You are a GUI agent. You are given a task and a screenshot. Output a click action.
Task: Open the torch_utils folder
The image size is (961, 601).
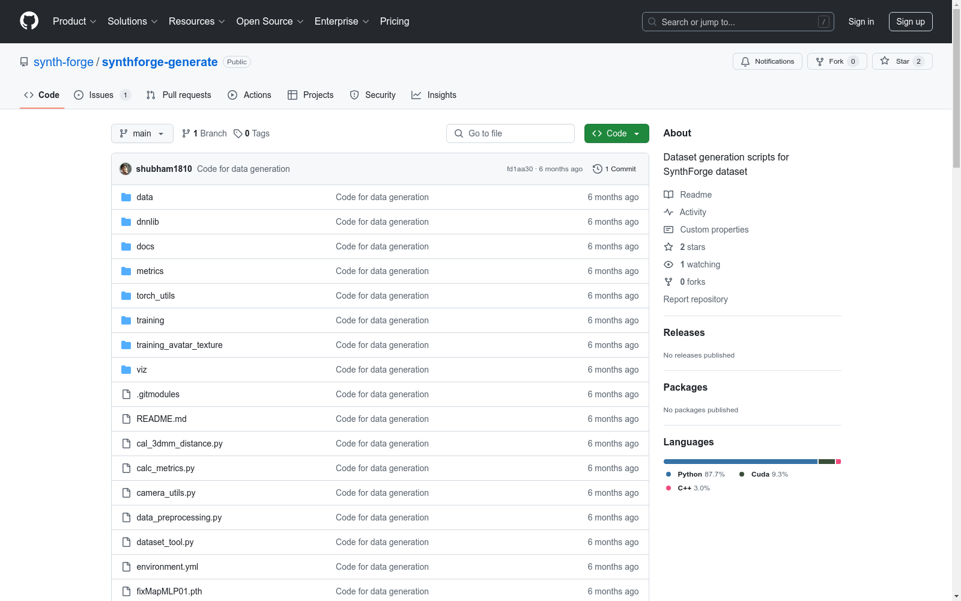(x=156, y=296)
